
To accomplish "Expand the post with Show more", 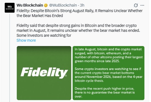I will 26,40.
